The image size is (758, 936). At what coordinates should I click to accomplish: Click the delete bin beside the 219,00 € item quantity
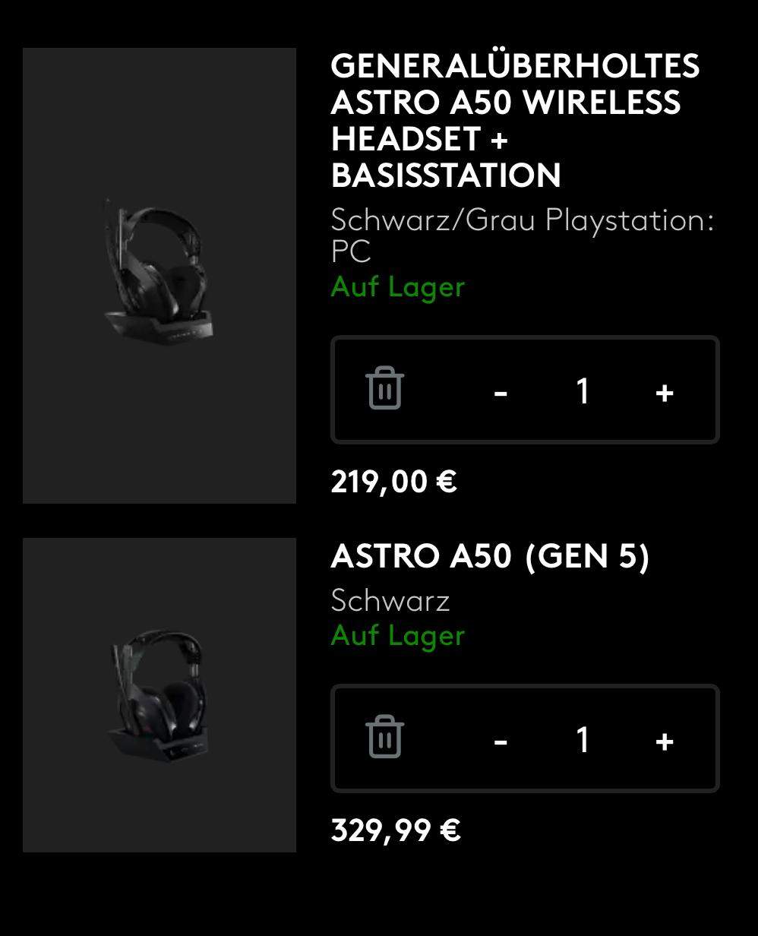pyautogui.click(x=385, y=390)
